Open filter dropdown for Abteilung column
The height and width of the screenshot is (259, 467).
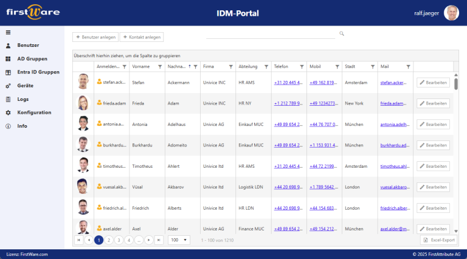point(266,67)
